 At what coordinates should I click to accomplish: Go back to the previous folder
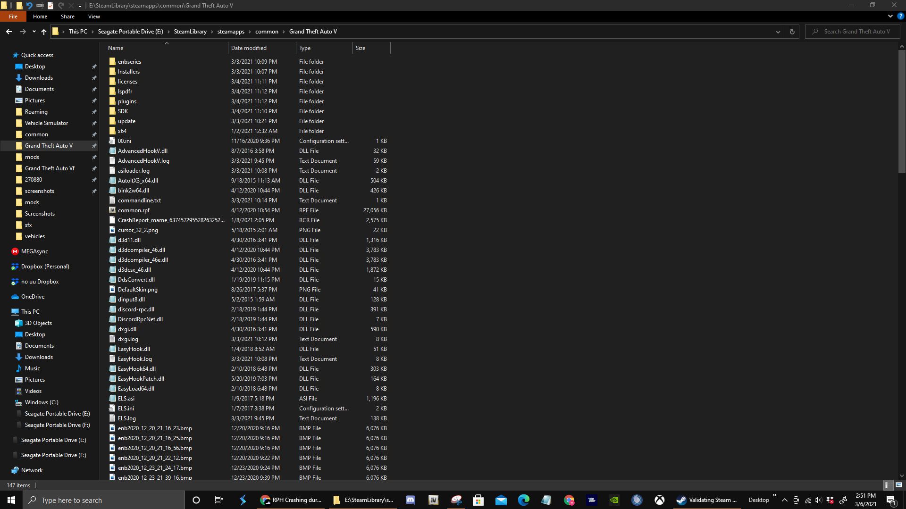[9, 32]
